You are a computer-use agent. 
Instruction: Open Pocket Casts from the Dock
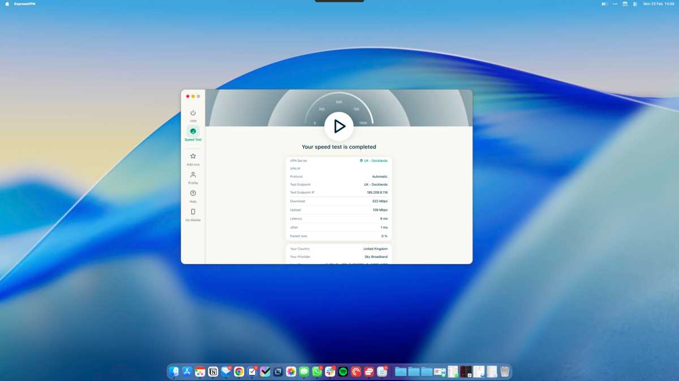coord(356,371)
